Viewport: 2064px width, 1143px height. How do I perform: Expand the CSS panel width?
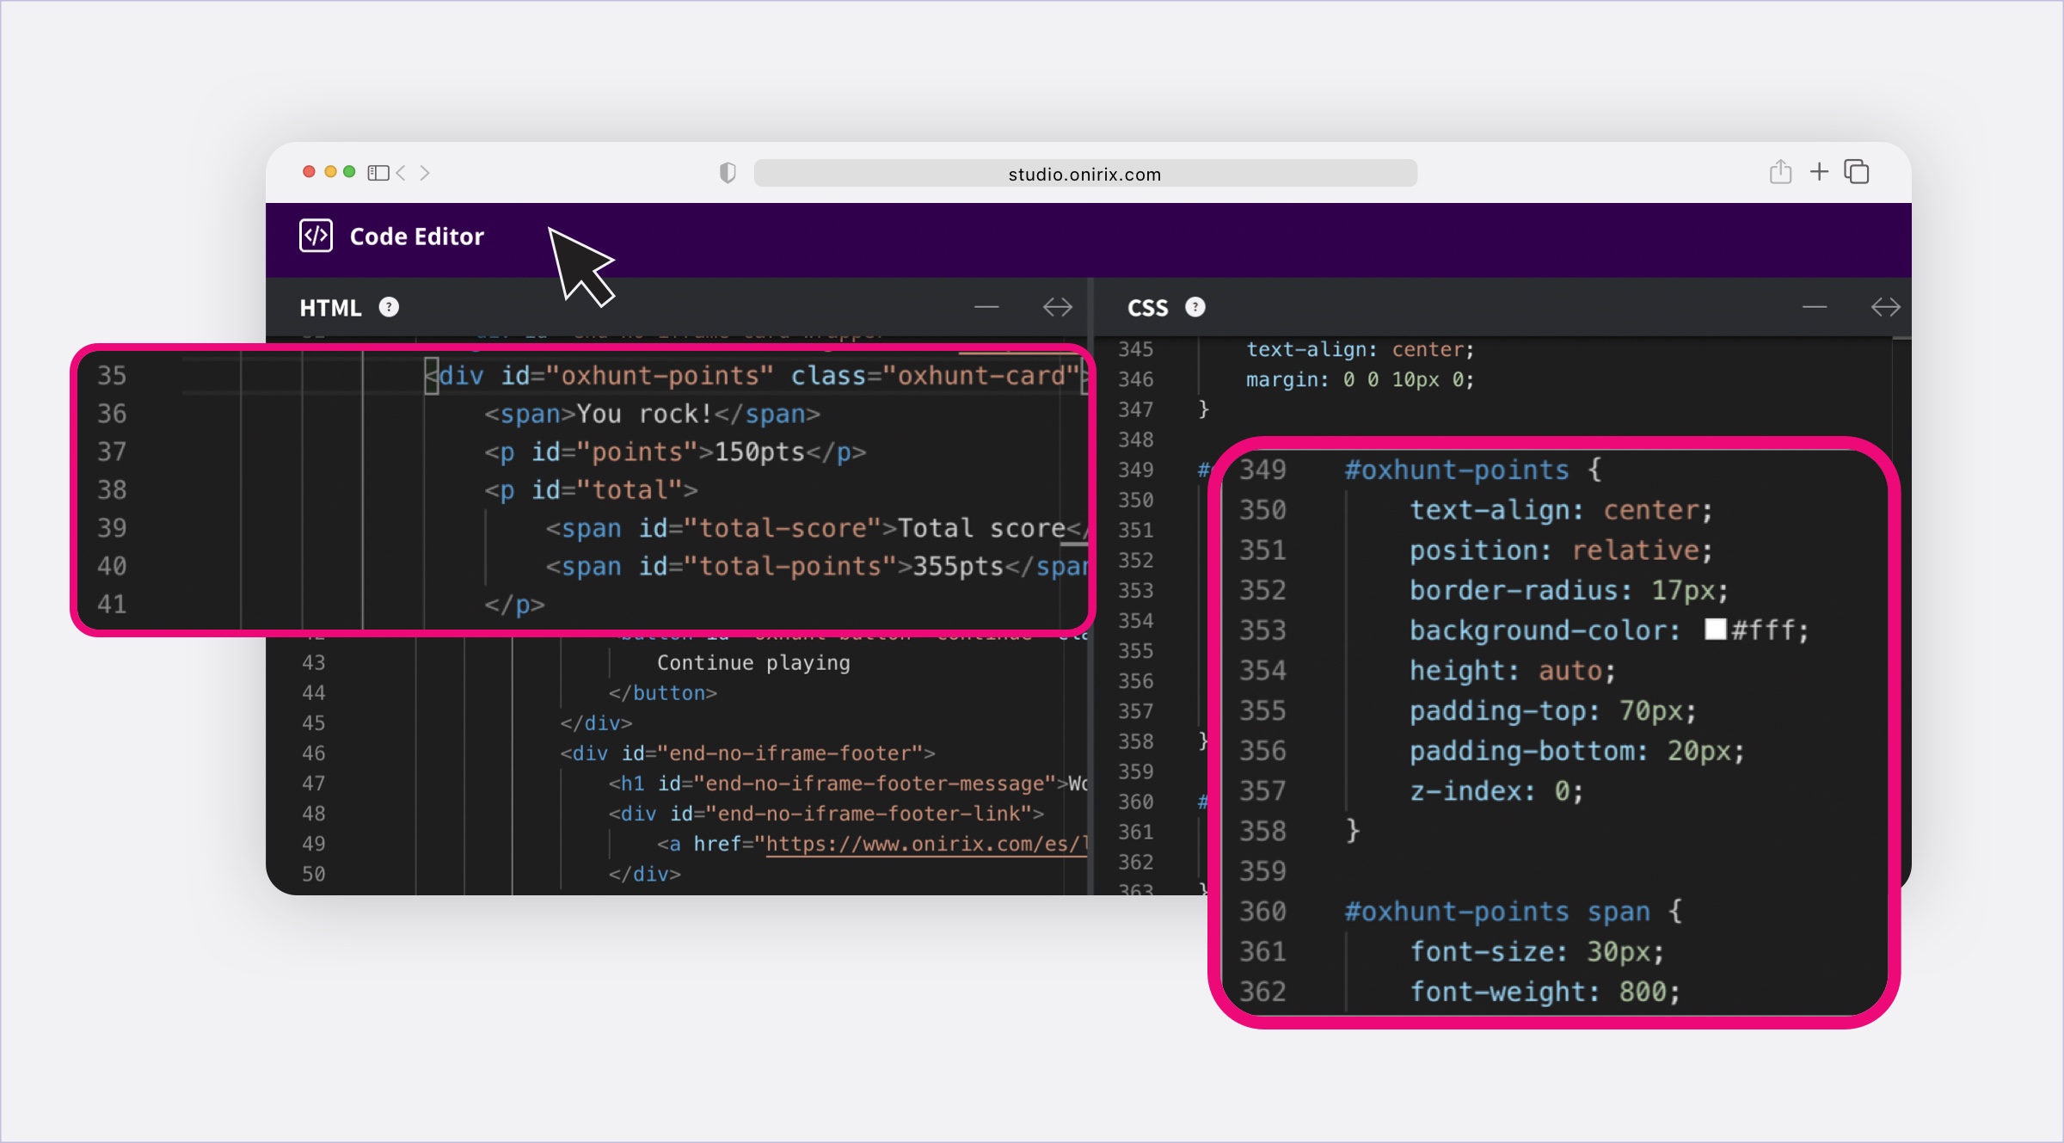[1885, 307]
